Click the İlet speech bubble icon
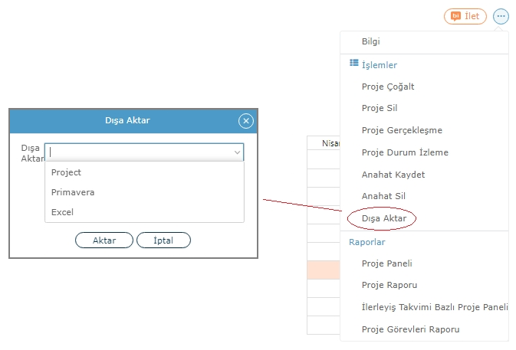 coord(455,16)
